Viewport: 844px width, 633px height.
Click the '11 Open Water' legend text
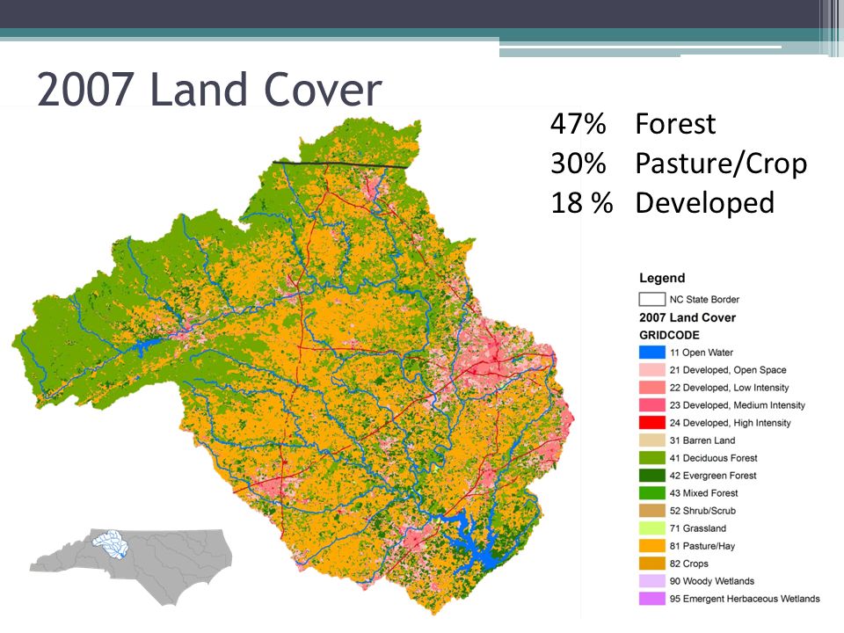point(702,353)
